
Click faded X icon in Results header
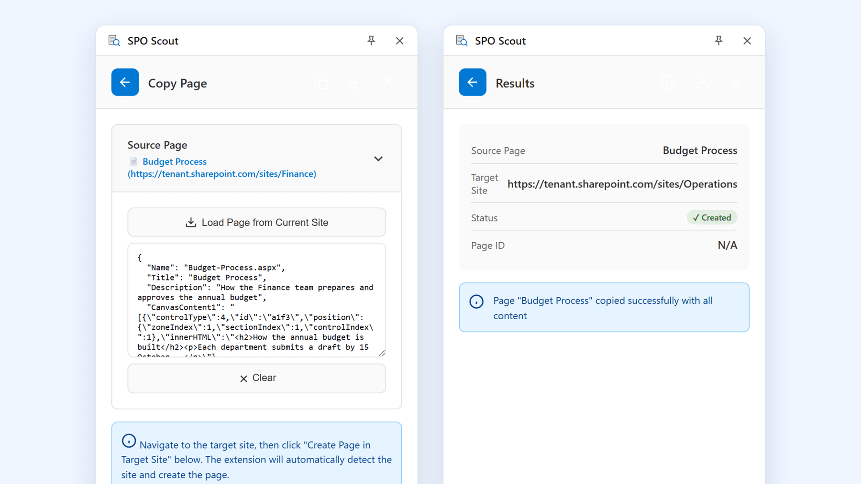pos(735,82)
